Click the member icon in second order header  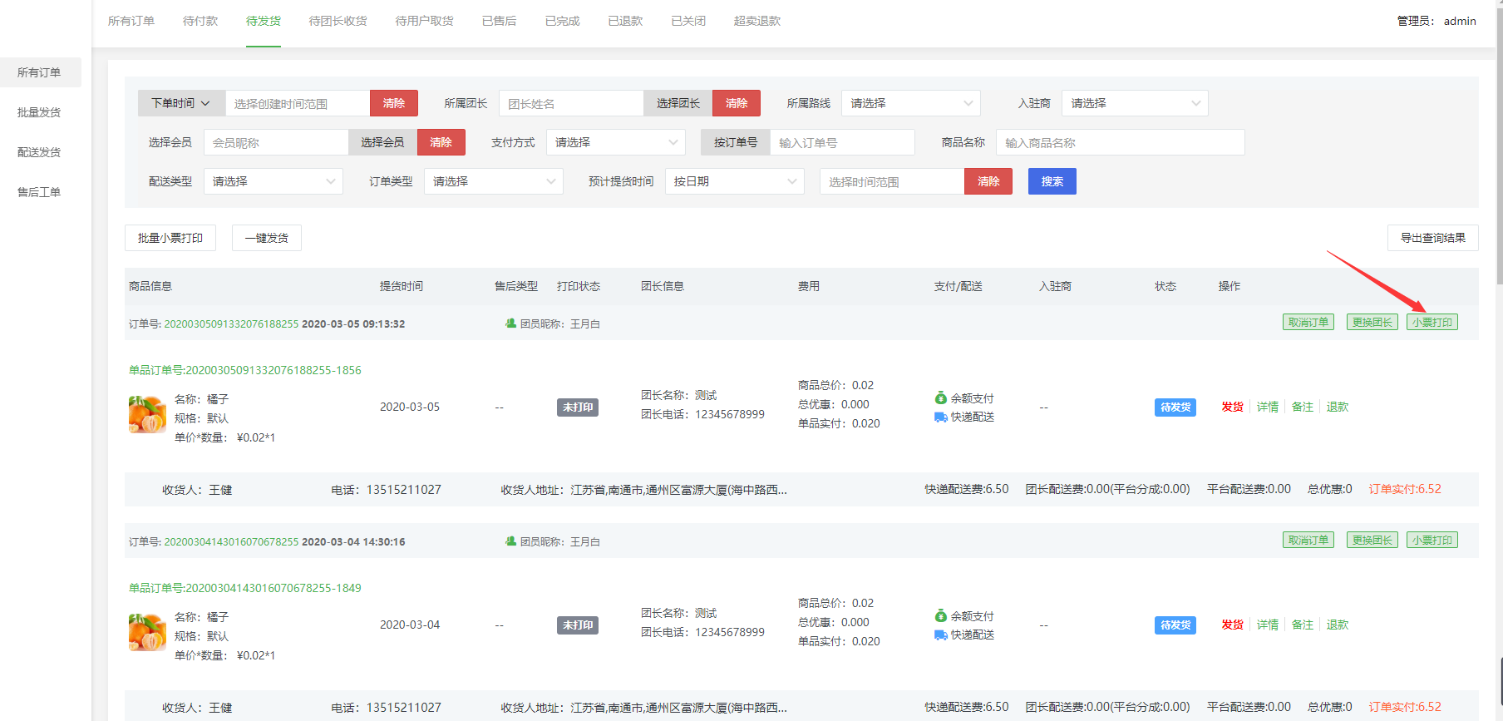510,541
